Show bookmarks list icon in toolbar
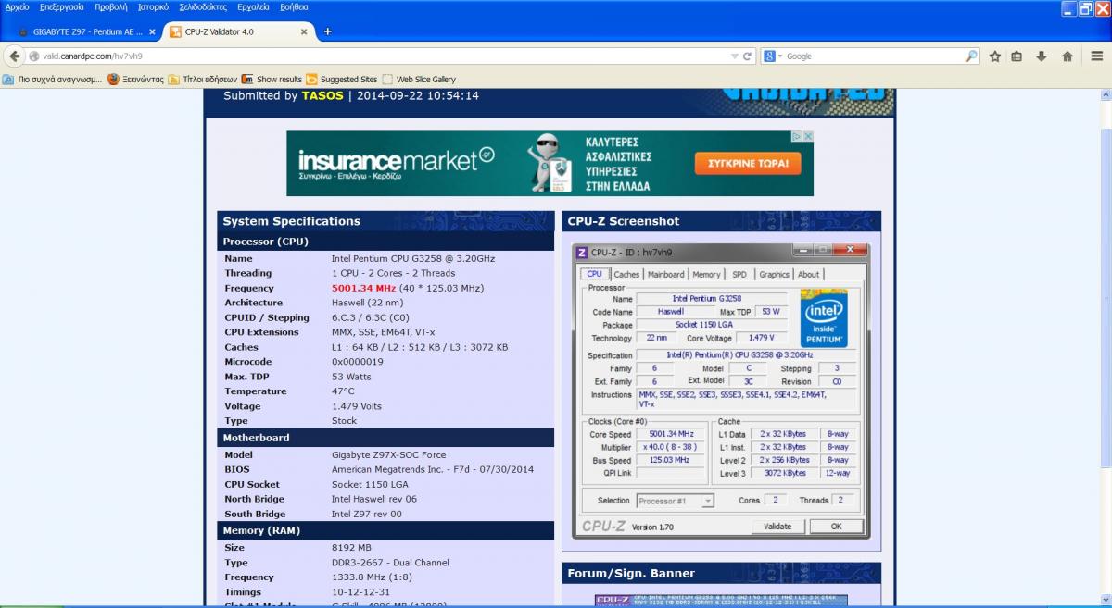1112x608 pixels. 1017,56
